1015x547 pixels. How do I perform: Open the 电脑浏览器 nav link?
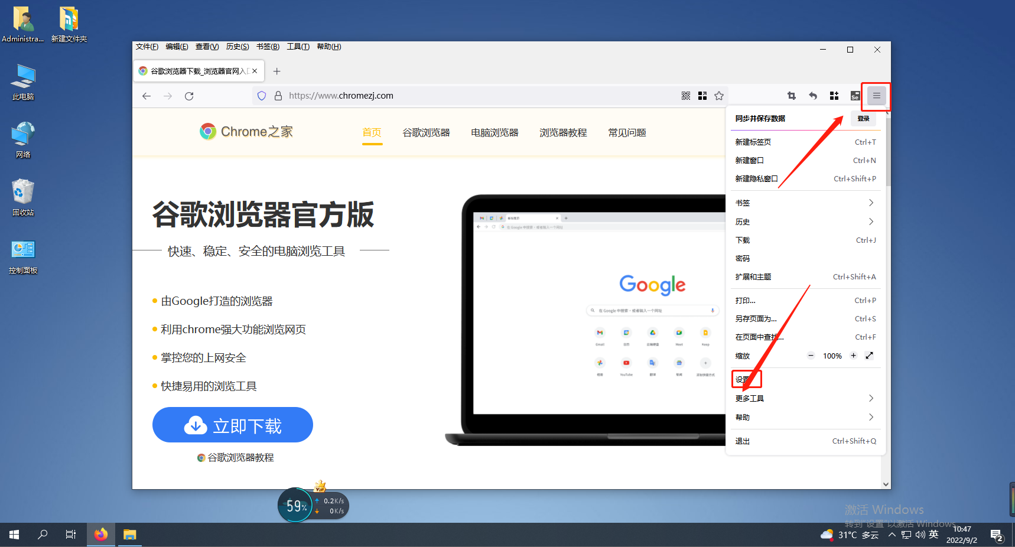pyautogui.click(x=495, y=132)
